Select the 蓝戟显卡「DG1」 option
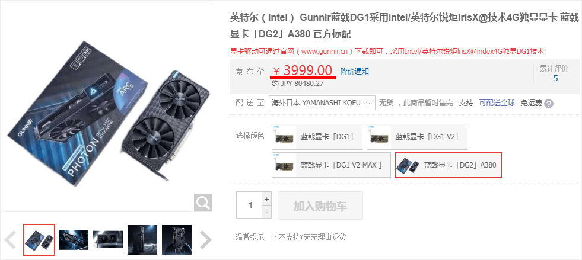 tap(317, 137)
